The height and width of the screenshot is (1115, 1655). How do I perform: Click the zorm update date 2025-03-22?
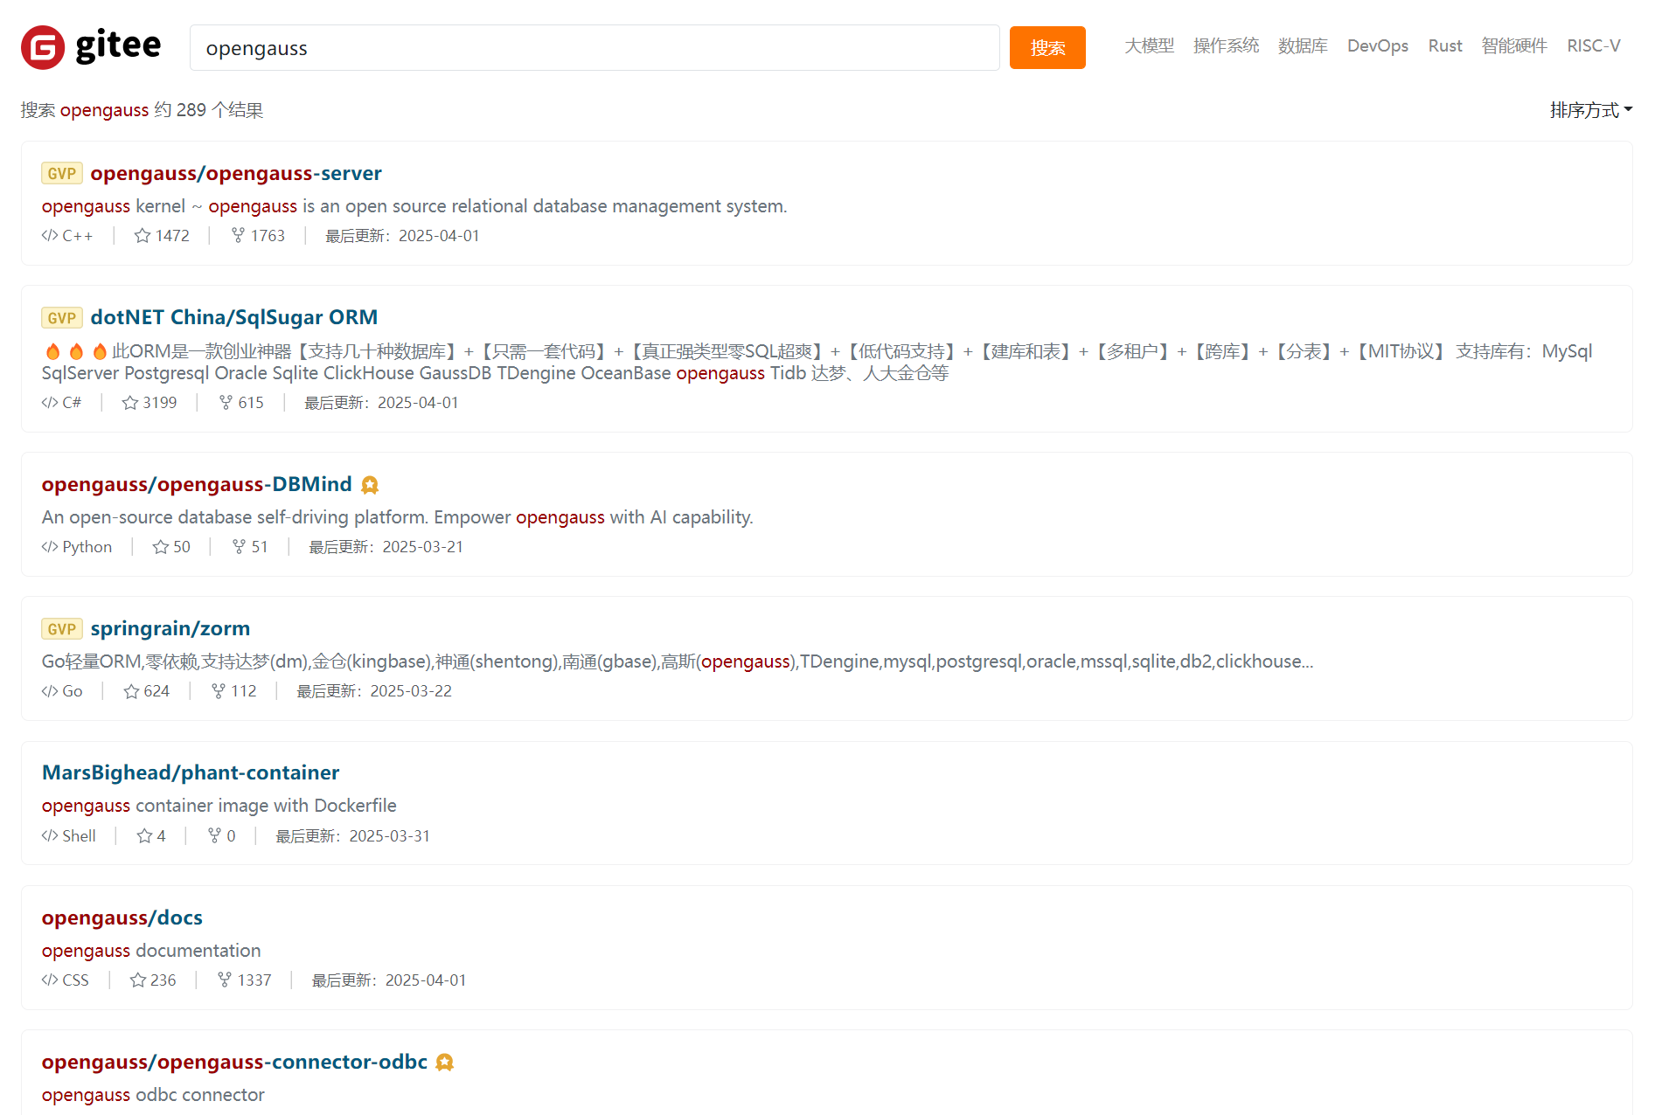(x=411, y=691)
